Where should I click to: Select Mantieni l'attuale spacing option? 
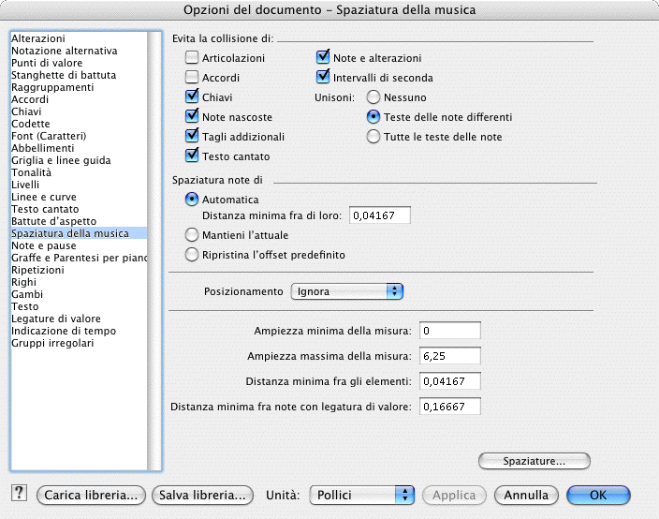[x=193, y=235]
